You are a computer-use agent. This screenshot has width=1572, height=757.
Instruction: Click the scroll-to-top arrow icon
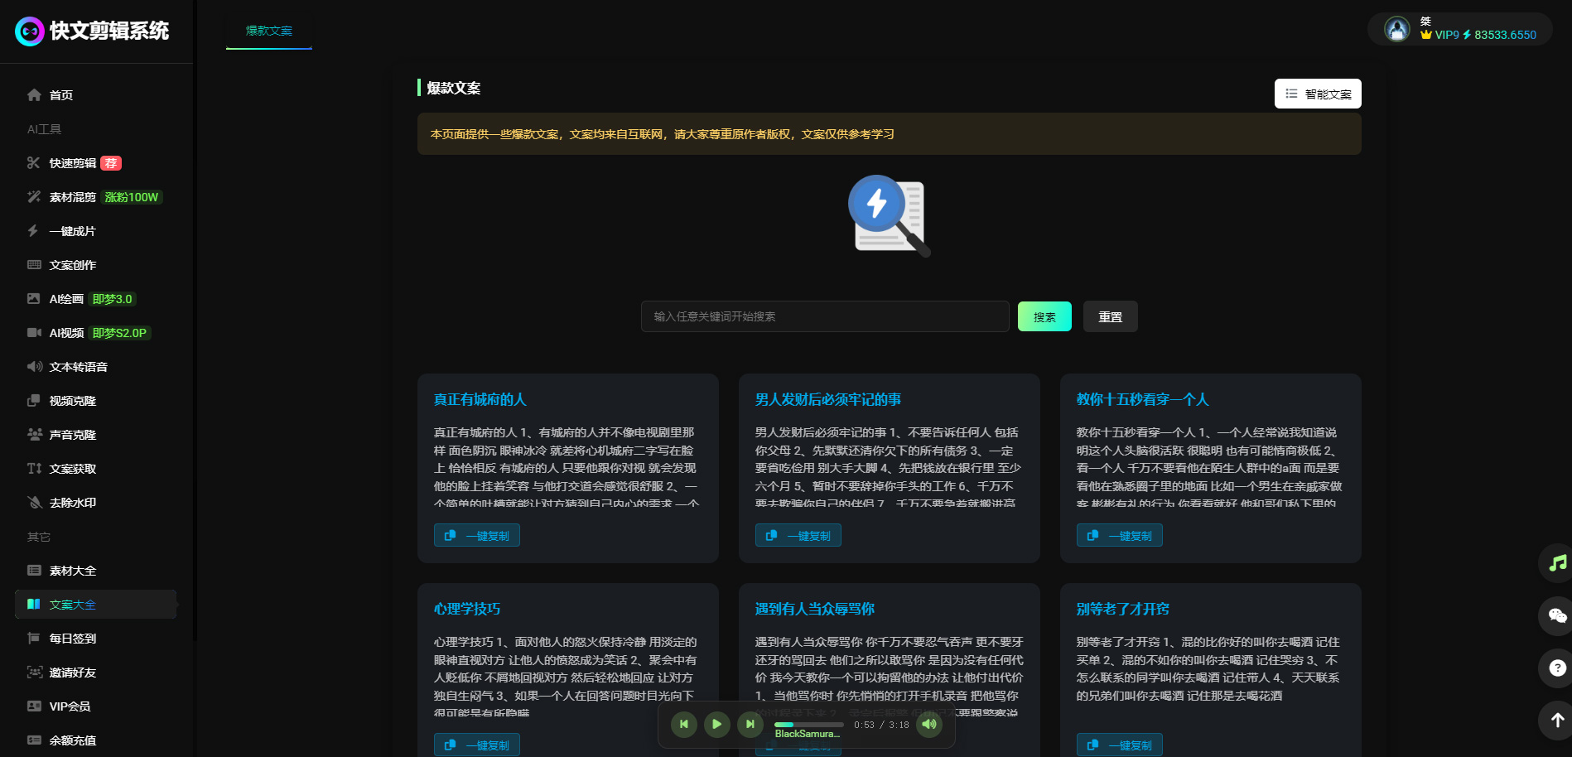[x=1557, y=720]
